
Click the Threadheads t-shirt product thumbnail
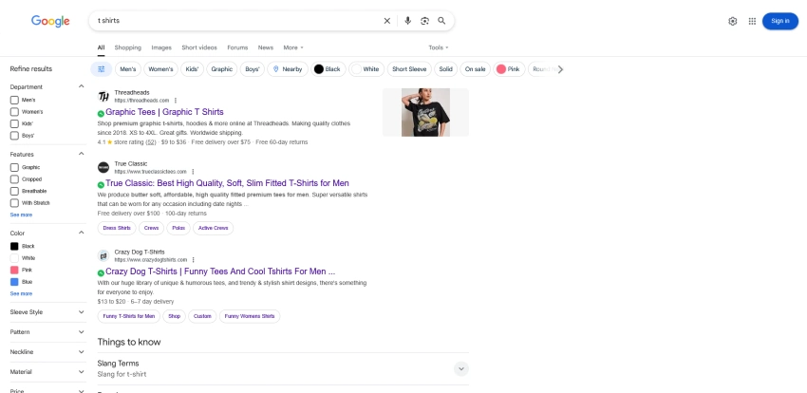click(425, 113)
